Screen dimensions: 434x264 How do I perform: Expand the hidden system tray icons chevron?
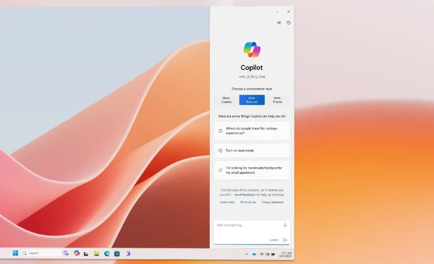tap(247, 254)
